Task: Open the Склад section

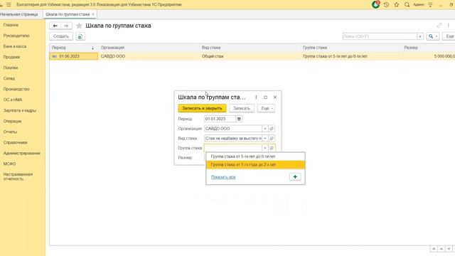Action: [9, 78]
